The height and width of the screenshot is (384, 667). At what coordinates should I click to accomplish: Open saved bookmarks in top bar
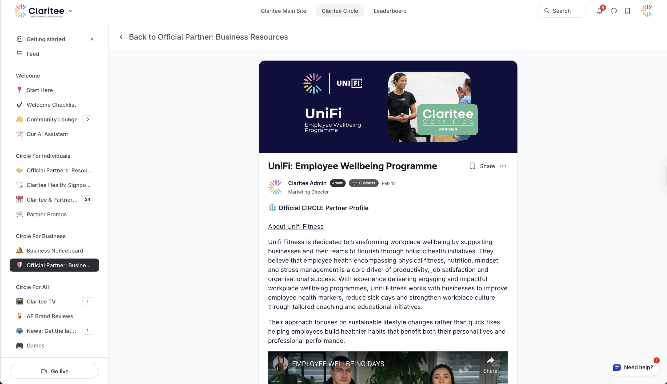pos(628,11)
